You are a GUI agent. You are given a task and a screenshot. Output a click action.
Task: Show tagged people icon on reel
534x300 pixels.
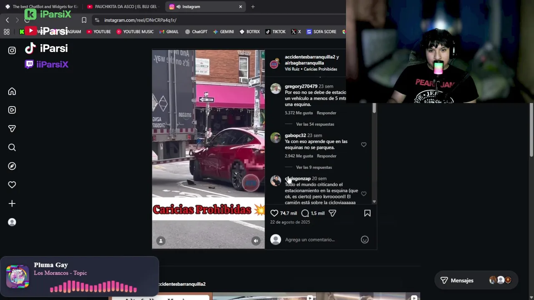(x=161, y=240)
